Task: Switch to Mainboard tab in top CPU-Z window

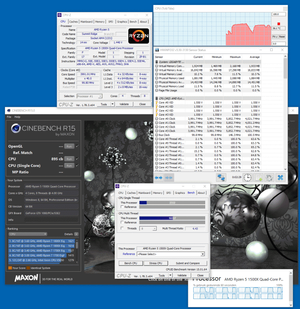Action: (86, 22)
